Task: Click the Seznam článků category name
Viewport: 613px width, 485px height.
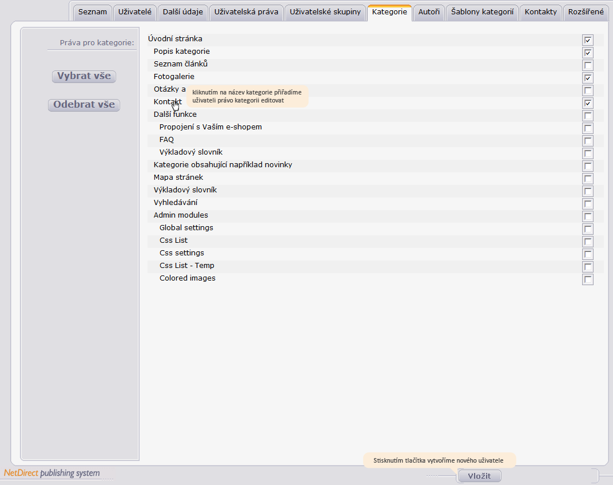Action: 181,64
